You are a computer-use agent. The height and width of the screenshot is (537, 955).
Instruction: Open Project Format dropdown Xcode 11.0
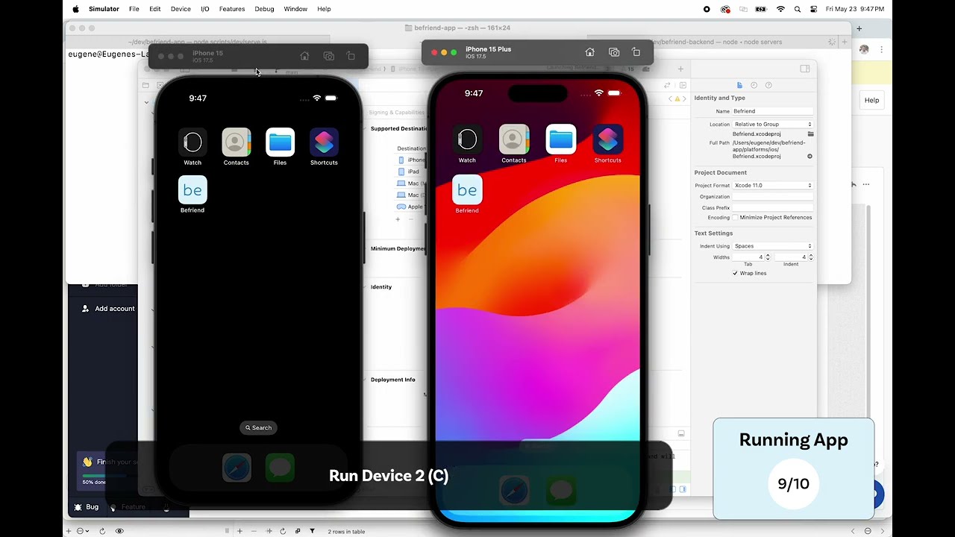pyautogui.click(x=772, y=185)
